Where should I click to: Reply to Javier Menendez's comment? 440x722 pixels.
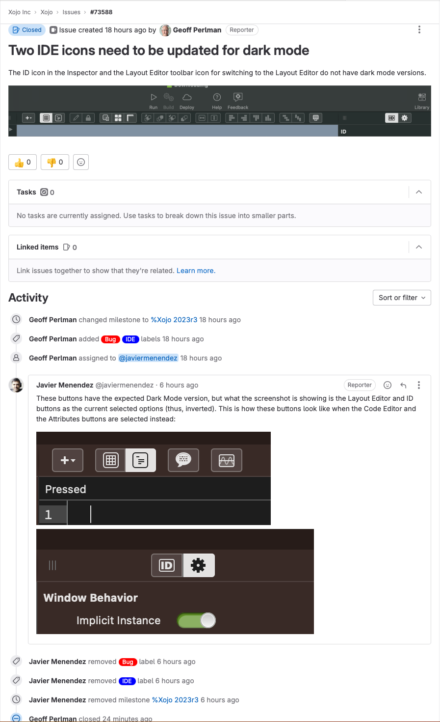pyautogui.click(x=403, y=385)
